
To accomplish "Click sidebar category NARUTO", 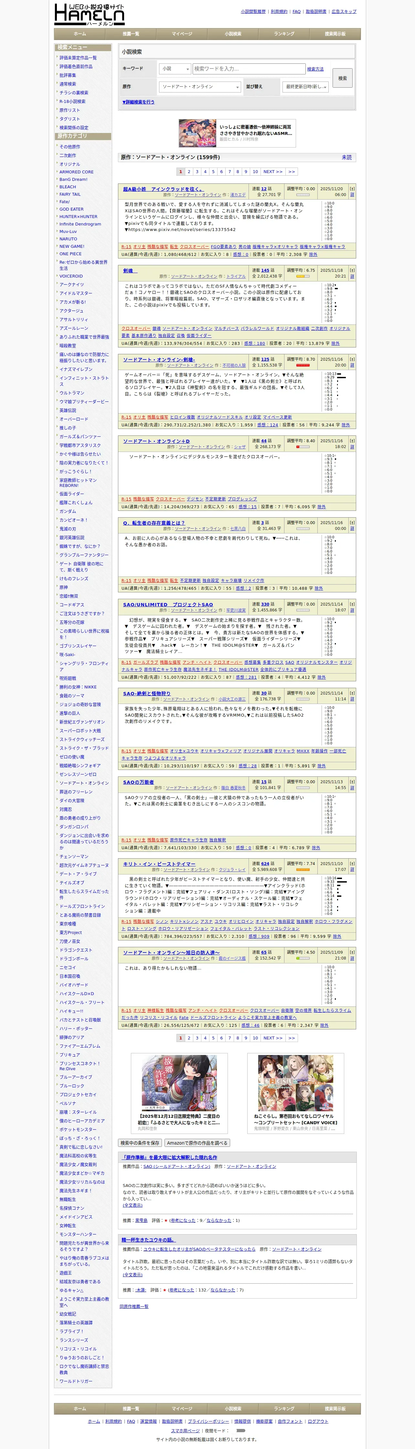I will (68, 238).
